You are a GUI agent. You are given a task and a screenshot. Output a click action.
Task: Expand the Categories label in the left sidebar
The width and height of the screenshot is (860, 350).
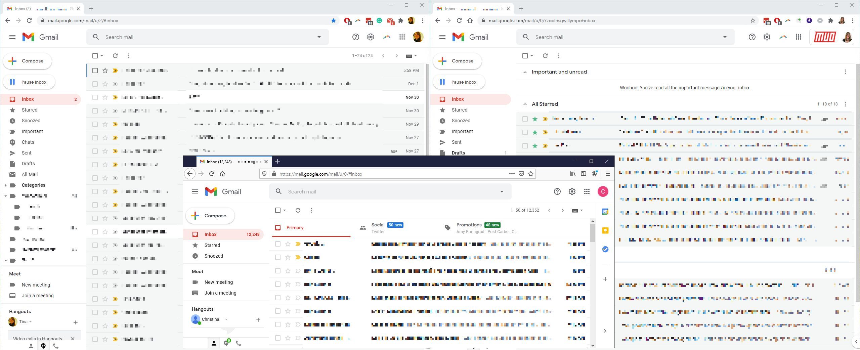pyautogui.click(x=6, y=185)
